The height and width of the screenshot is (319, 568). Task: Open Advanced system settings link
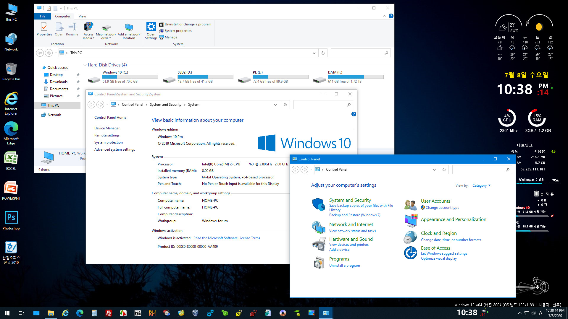[x=114, y=149]
